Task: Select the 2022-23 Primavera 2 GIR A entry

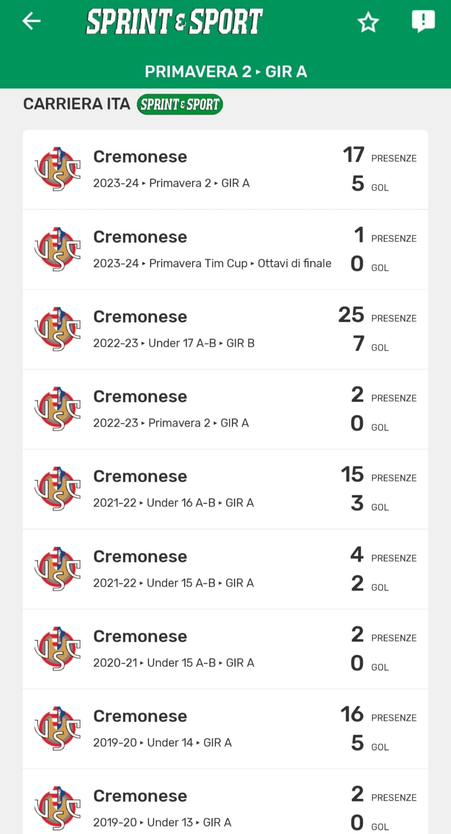Action: (x=171, y=423)
